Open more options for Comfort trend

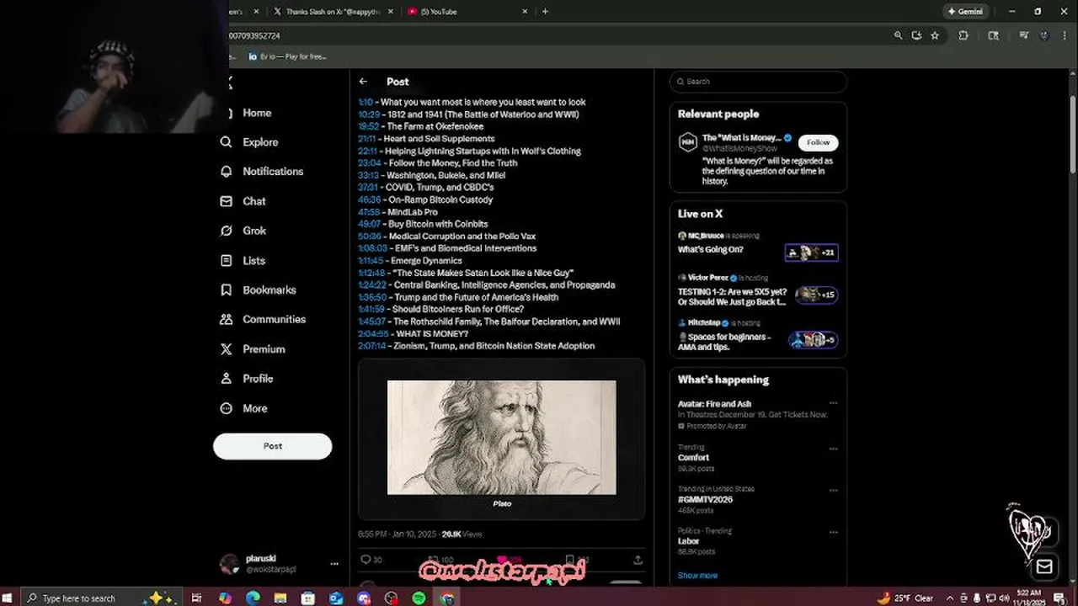pos(833,449)
